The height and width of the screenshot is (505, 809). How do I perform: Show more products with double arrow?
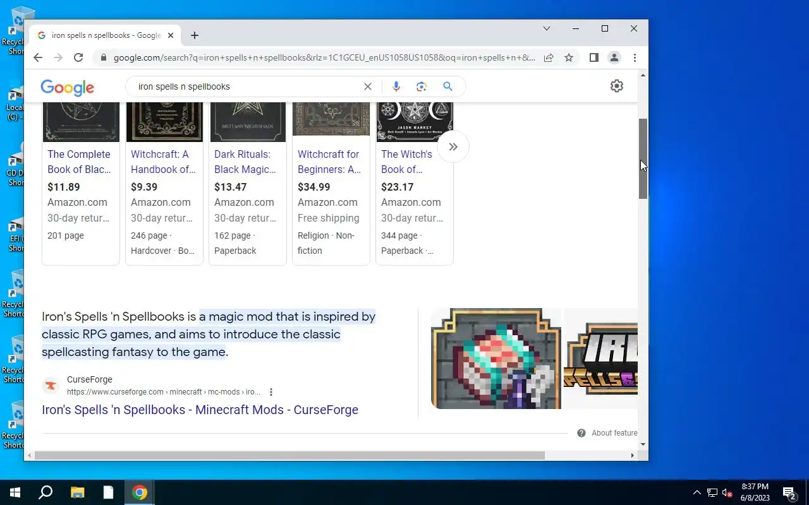[453, 146]
